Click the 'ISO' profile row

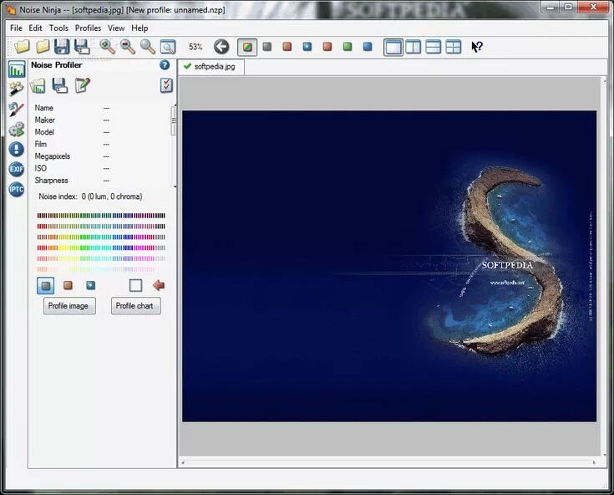click(73, 168)
